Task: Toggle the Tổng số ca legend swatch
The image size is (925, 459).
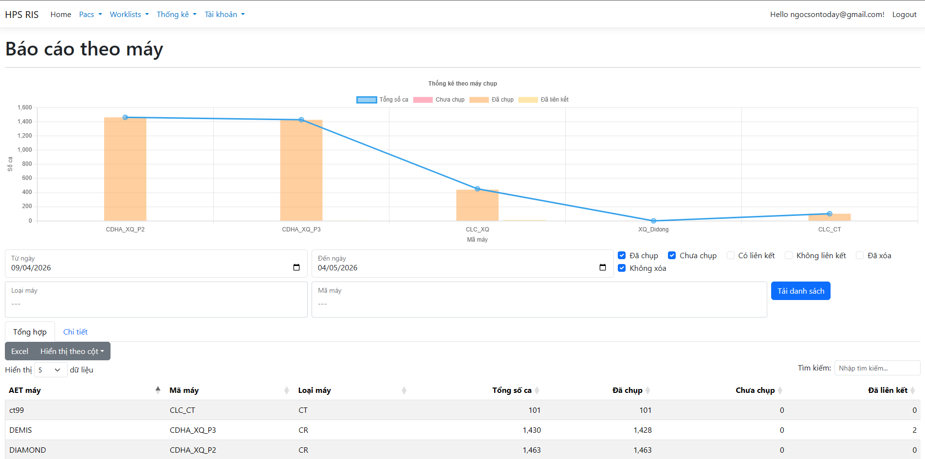Action: [x=367, y=100]
